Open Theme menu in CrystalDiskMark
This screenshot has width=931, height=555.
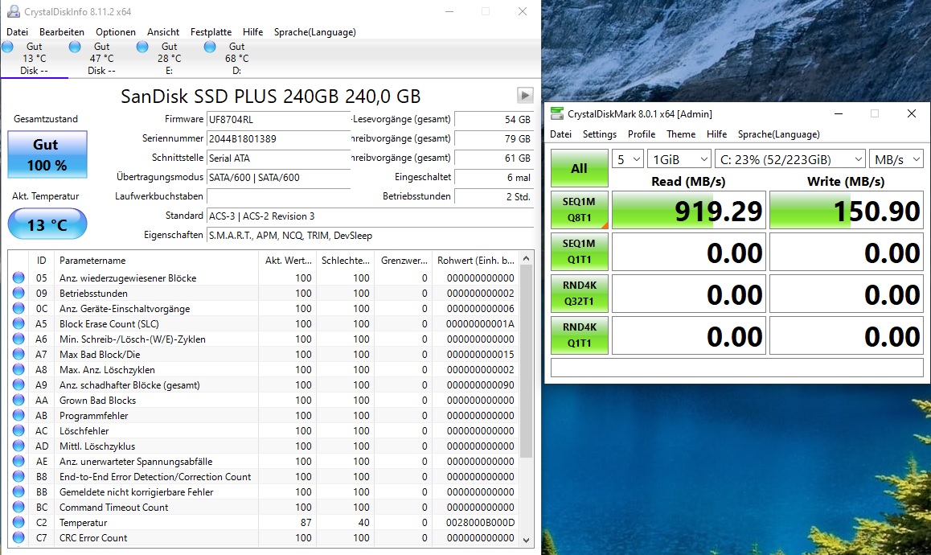681,134
